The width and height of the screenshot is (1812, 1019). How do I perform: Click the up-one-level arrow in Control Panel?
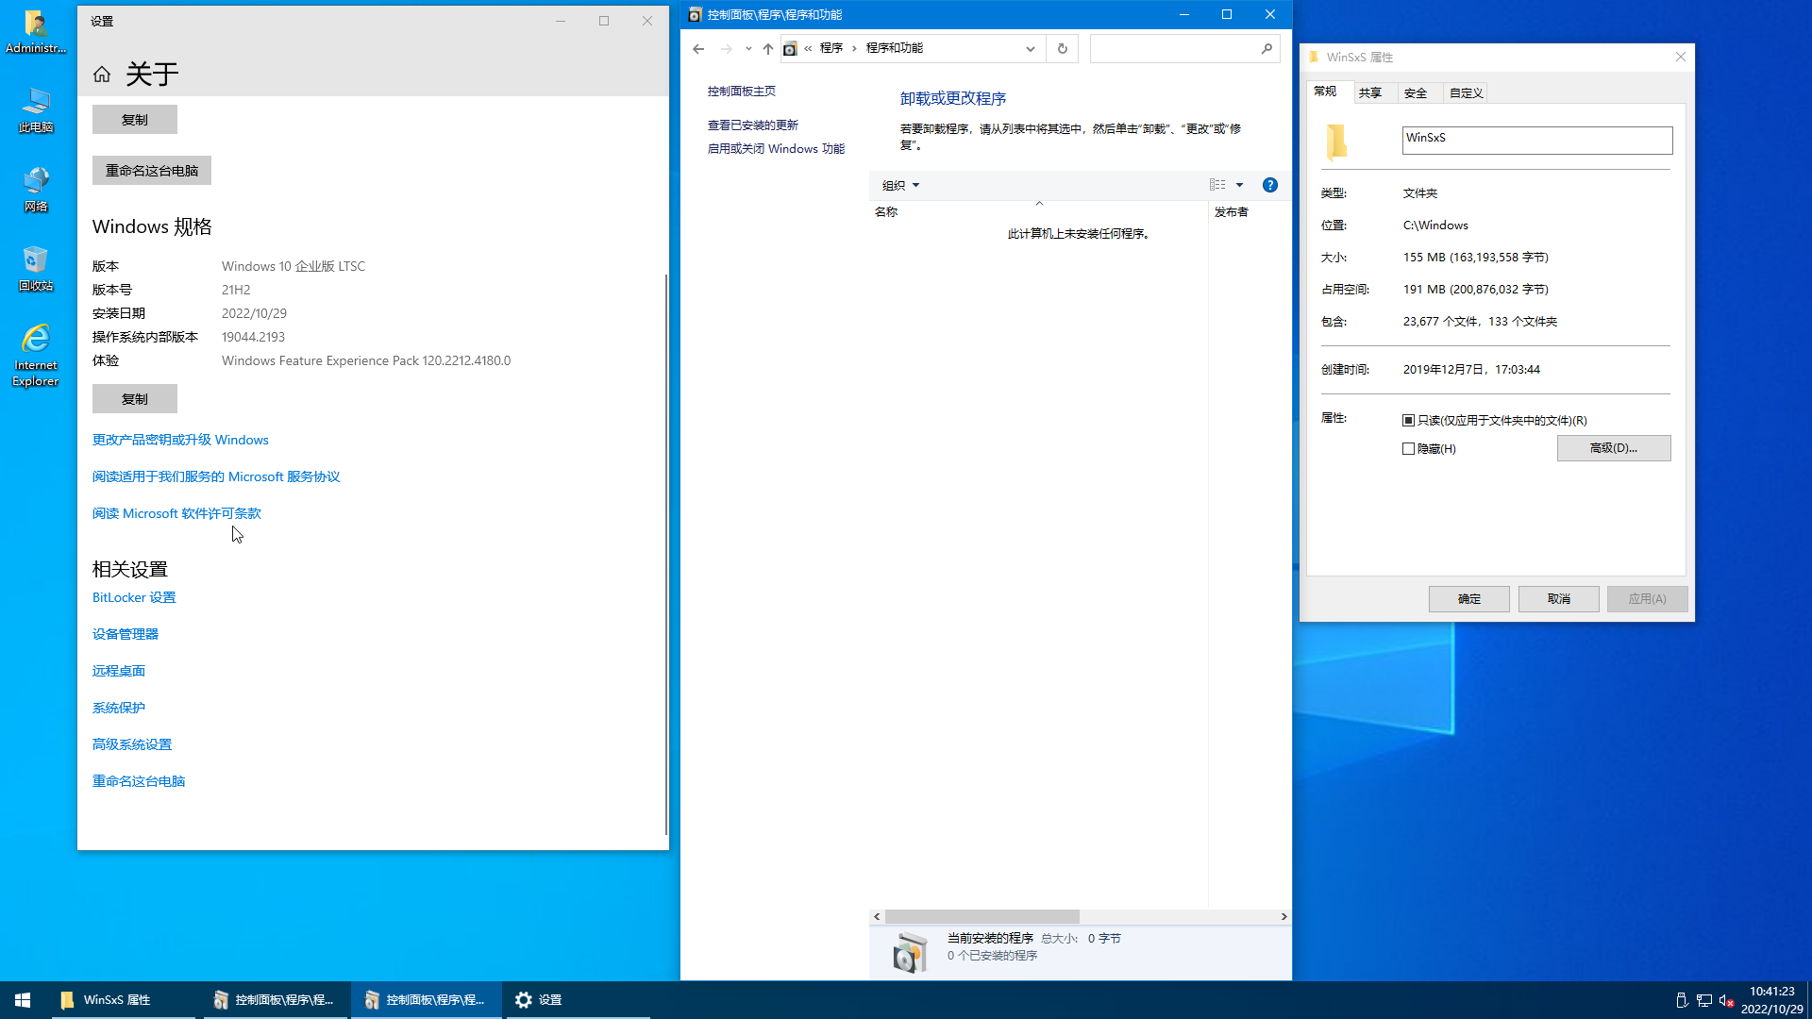point(768,48)
